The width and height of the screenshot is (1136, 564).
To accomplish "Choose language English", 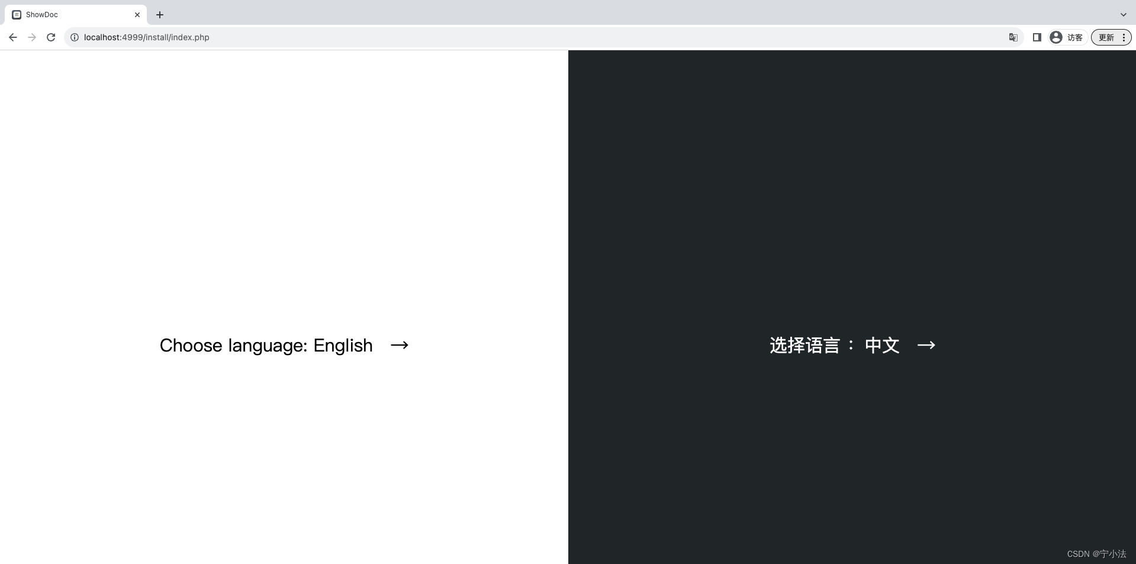I will (266, 345).
